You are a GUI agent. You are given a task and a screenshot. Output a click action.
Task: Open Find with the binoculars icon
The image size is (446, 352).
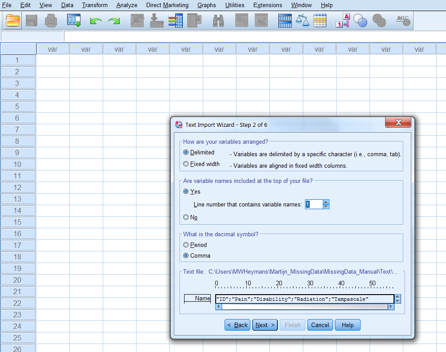tap(218, 21)
